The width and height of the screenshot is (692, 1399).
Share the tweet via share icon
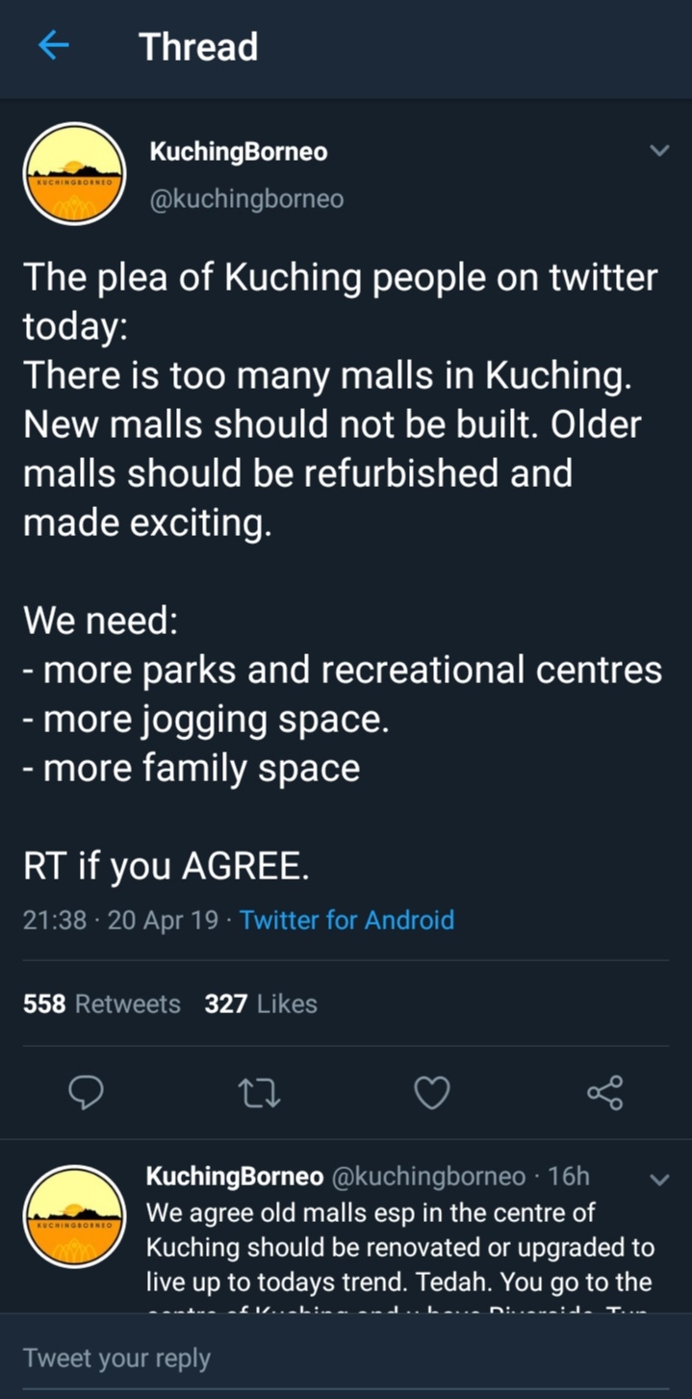(x=604, y=1092)
